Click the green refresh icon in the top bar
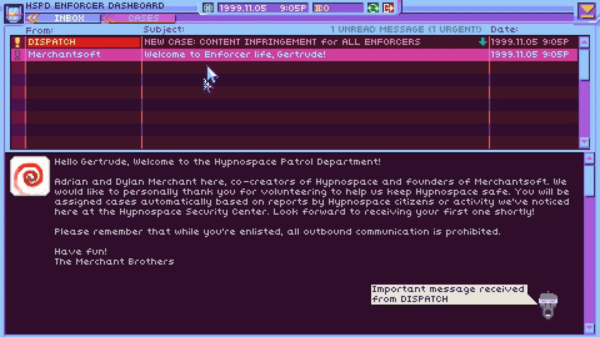The width and height of the screenshot is (600, 337). (x=373, y=7)
